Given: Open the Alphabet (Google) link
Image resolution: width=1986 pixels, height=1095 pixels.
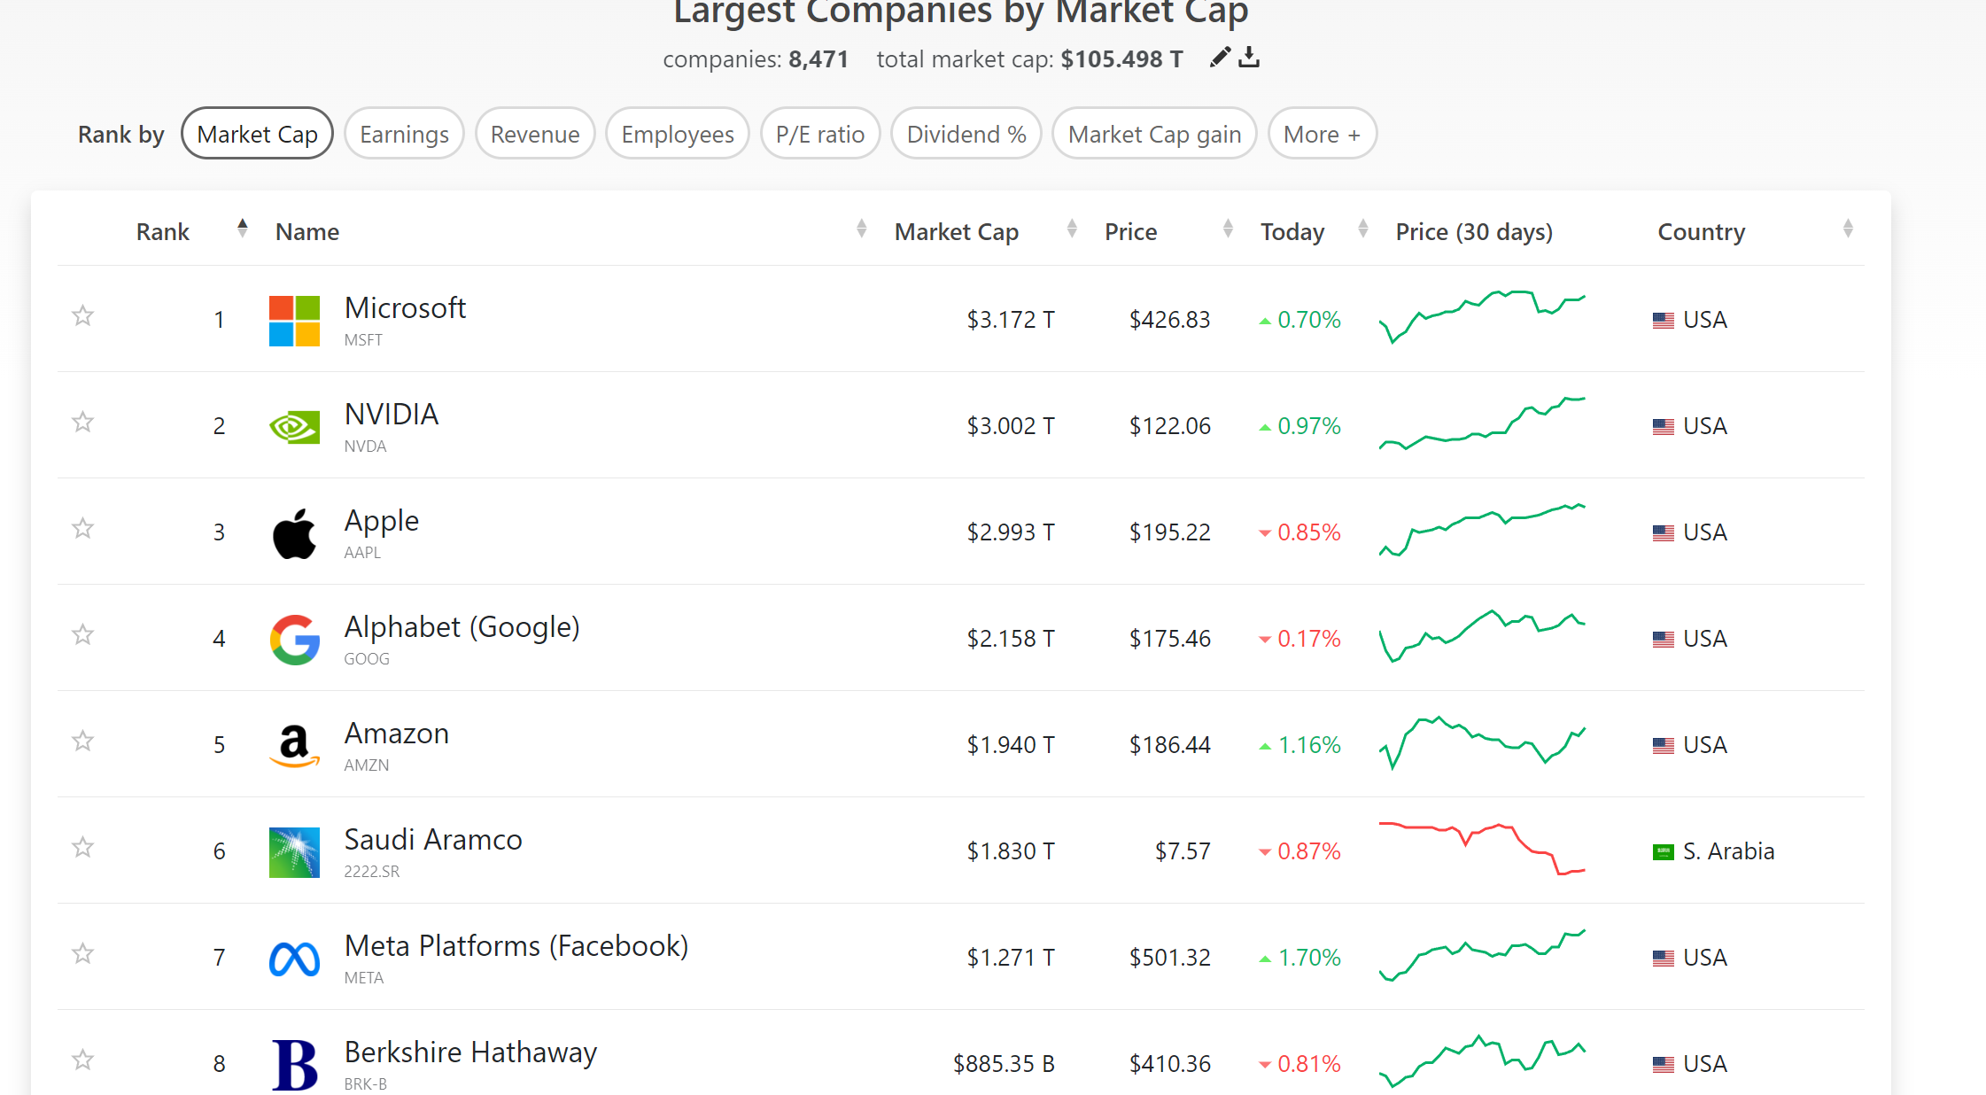Looking at the screenshot, I should click(x=462, y=627).
